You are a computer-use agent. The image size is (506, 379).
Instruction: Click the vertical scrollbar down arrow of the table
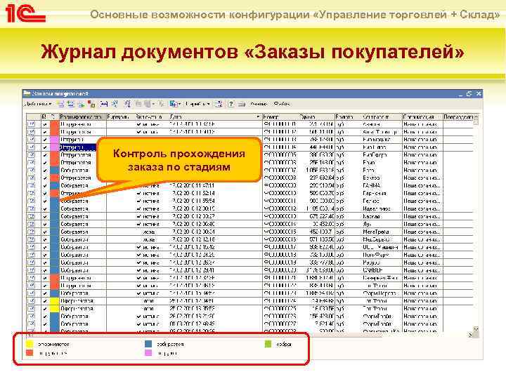pos(476,329)
